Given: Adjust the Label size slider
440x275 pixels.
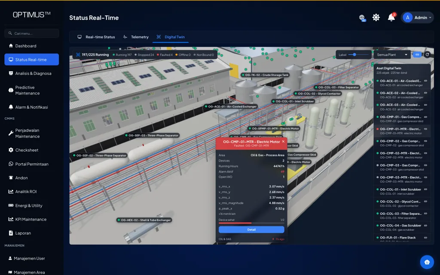Looking at the screenshot, I should coord(359,55).
